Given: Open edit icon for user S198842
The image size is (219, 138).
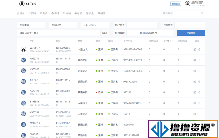Looking at the screenshot, I should point(195,103).
